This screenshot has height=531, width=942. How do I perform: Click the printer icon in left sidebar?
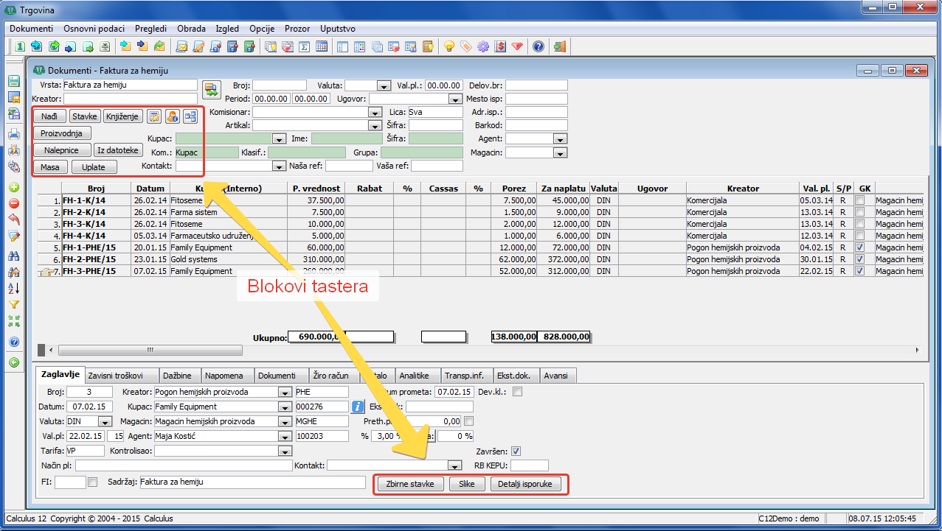(x=13, y=134)
